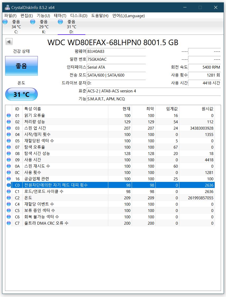
Task: Click the power-on hours value 4418 시간
Action: tap(204, 83)
